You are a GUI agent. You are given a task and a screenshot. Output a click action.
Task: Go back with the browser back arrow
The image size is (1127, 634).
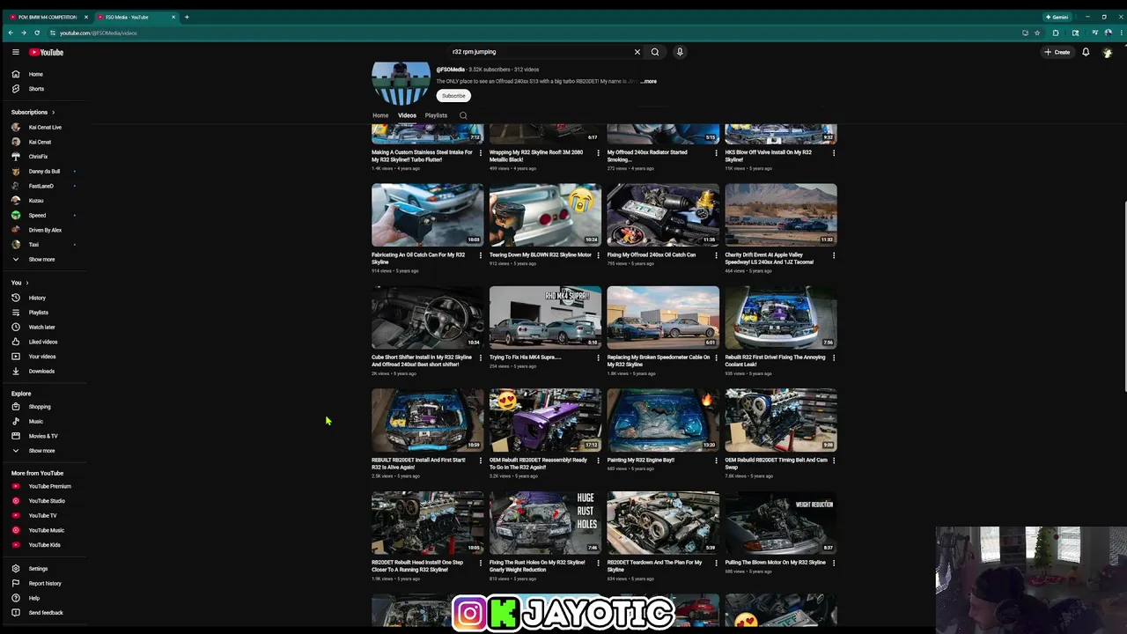[11, 33]
